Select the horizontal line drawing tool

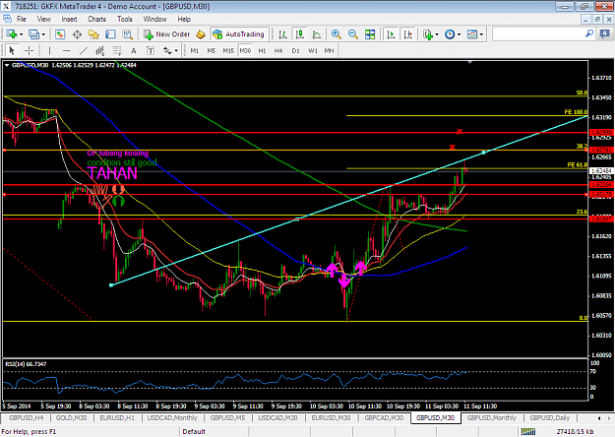[66, 50]
